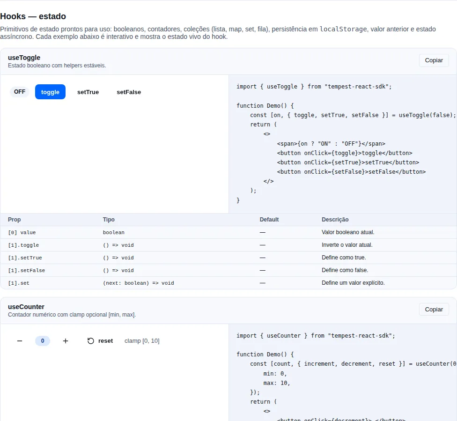Click the setFalse button

pyautogui.click(x=129, y=92)
